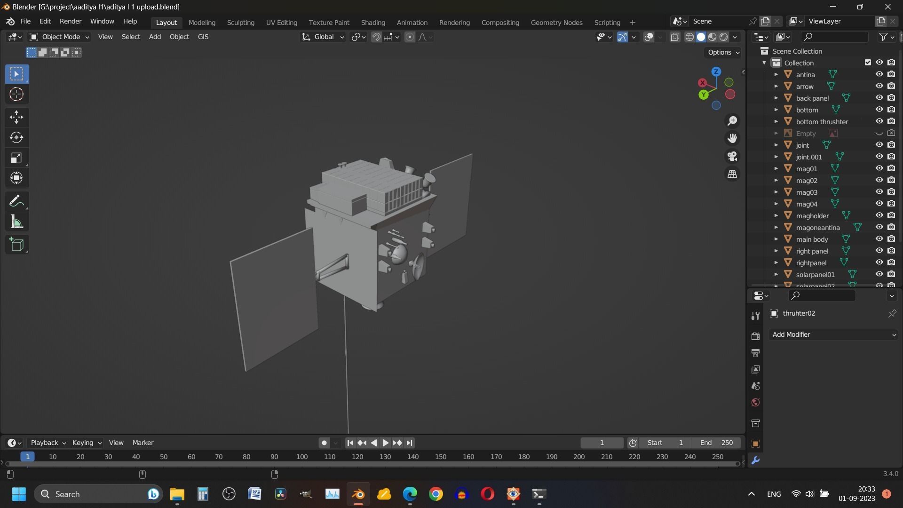Screen dimensions: 903x508
Task: Toggle camera view in viewport
Action: click(732, 156)
